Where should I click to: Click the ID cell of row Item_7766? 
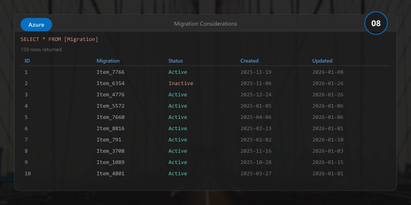(x=26, y=72)
